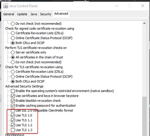Select topmost Do not check (not recommended) radio

pyautogui.click(x=13, y=24)
